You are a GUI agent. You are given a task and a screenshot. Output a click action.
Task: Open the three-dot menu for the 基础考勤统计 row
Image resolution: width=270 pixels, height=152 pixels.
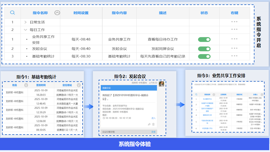click(234, 56)
